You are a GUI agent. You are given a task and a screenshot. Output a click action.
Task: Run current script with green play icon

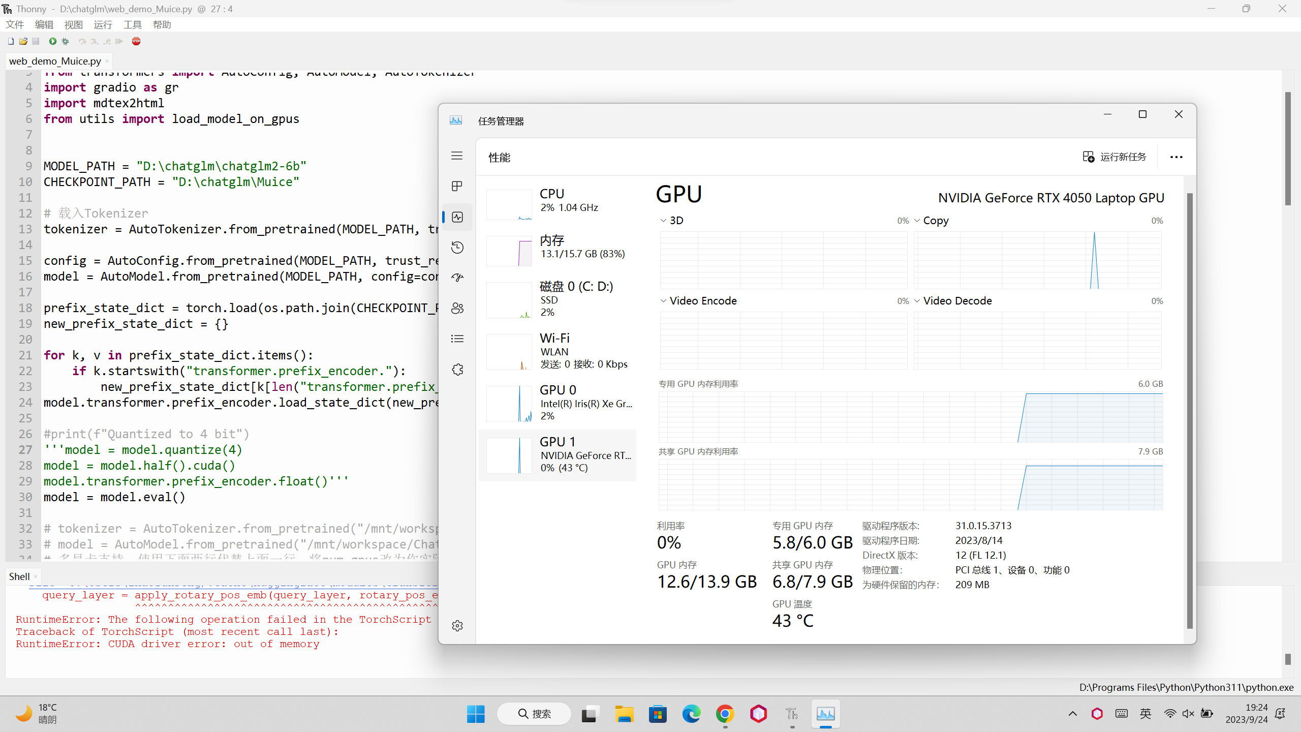point(52,41)
